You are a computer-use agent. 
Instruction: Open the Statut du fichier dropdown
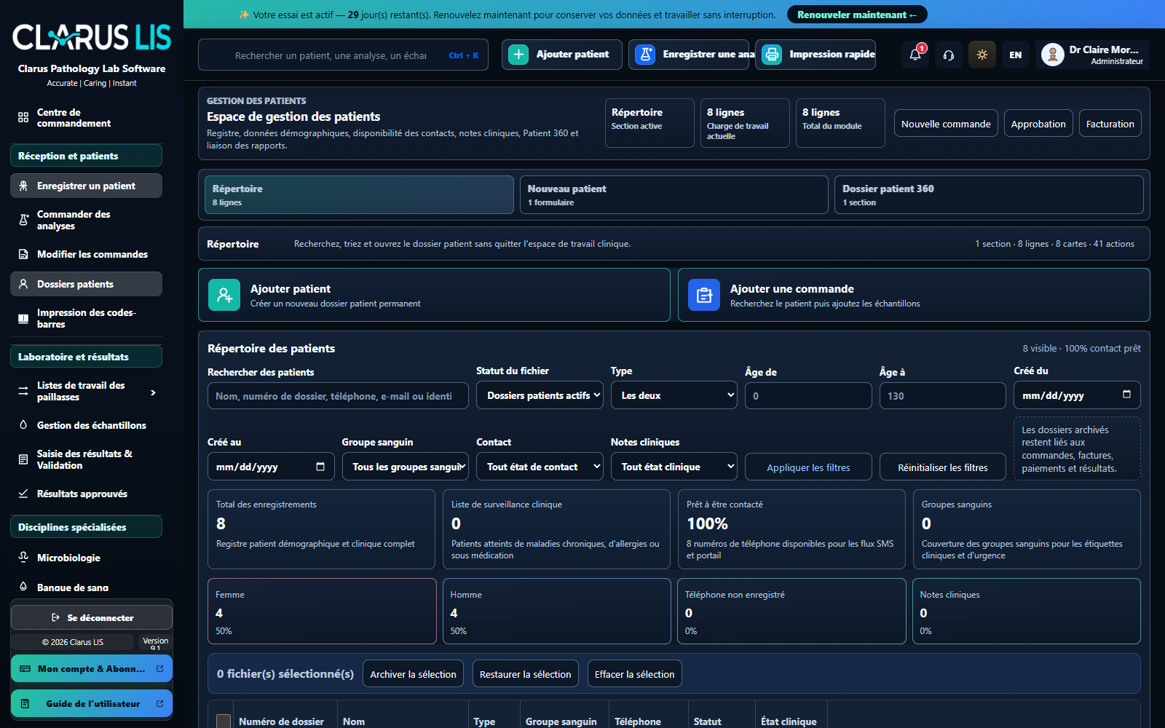pyautogui.click(x=540, y=395)
